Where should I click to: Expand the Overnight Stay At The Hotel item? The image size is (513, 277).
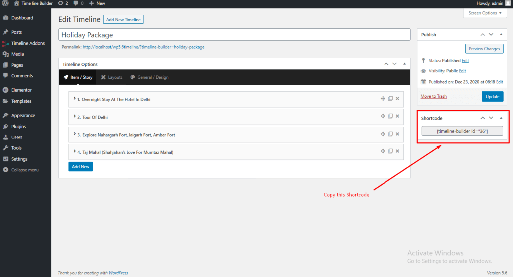tap(74, 99)
